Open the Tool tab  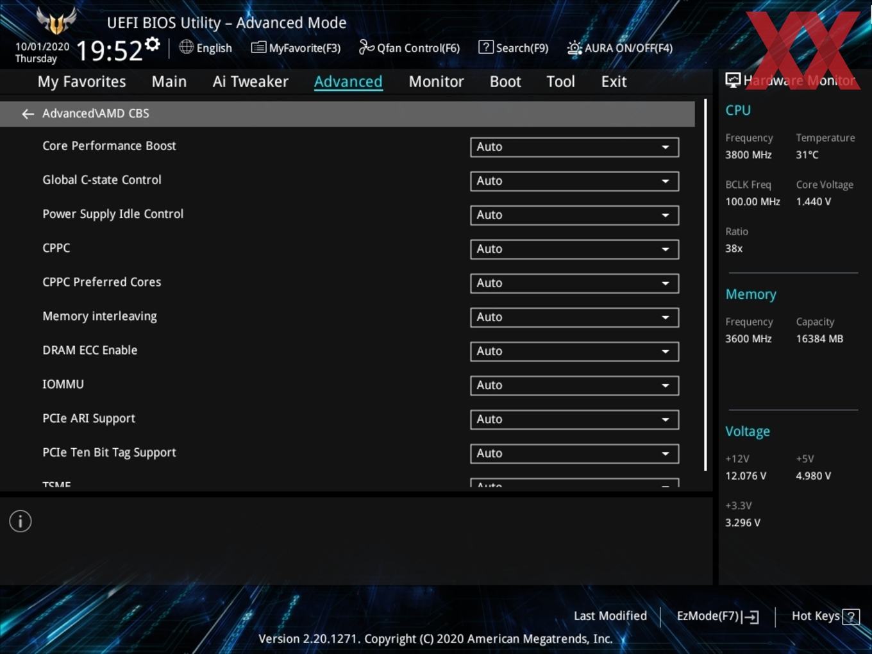561,81
